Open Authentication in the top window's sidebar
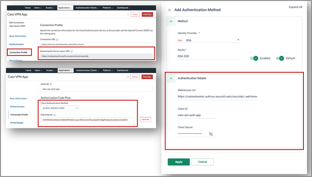 (x=17, y=44)
